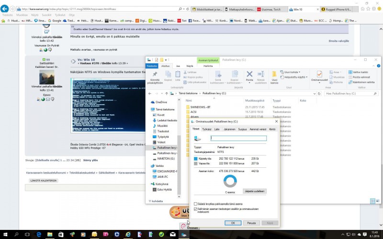The height and width of the screenshot is (239, 383).
Task: Open the OneDrive item in navigation pane
Action: coord(161,102)
